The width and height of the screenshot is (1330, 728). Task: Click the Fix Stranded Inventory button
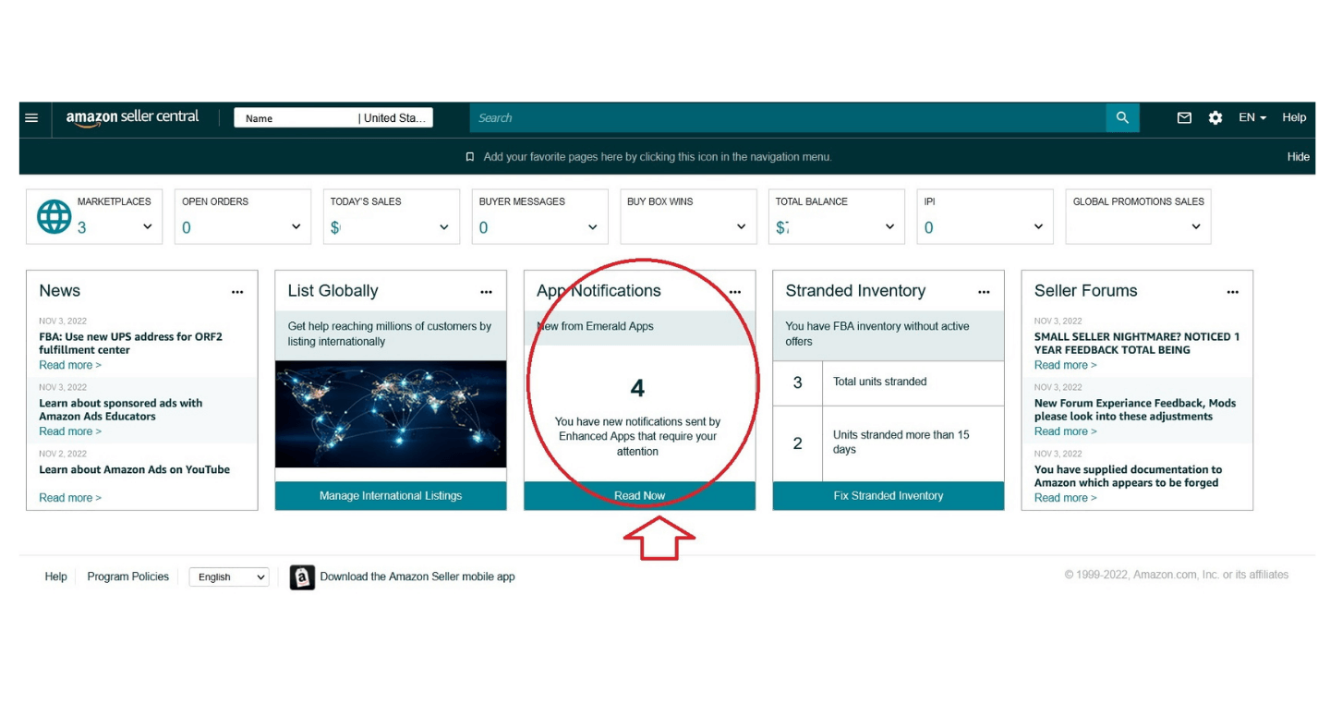[x=888, y=495]
